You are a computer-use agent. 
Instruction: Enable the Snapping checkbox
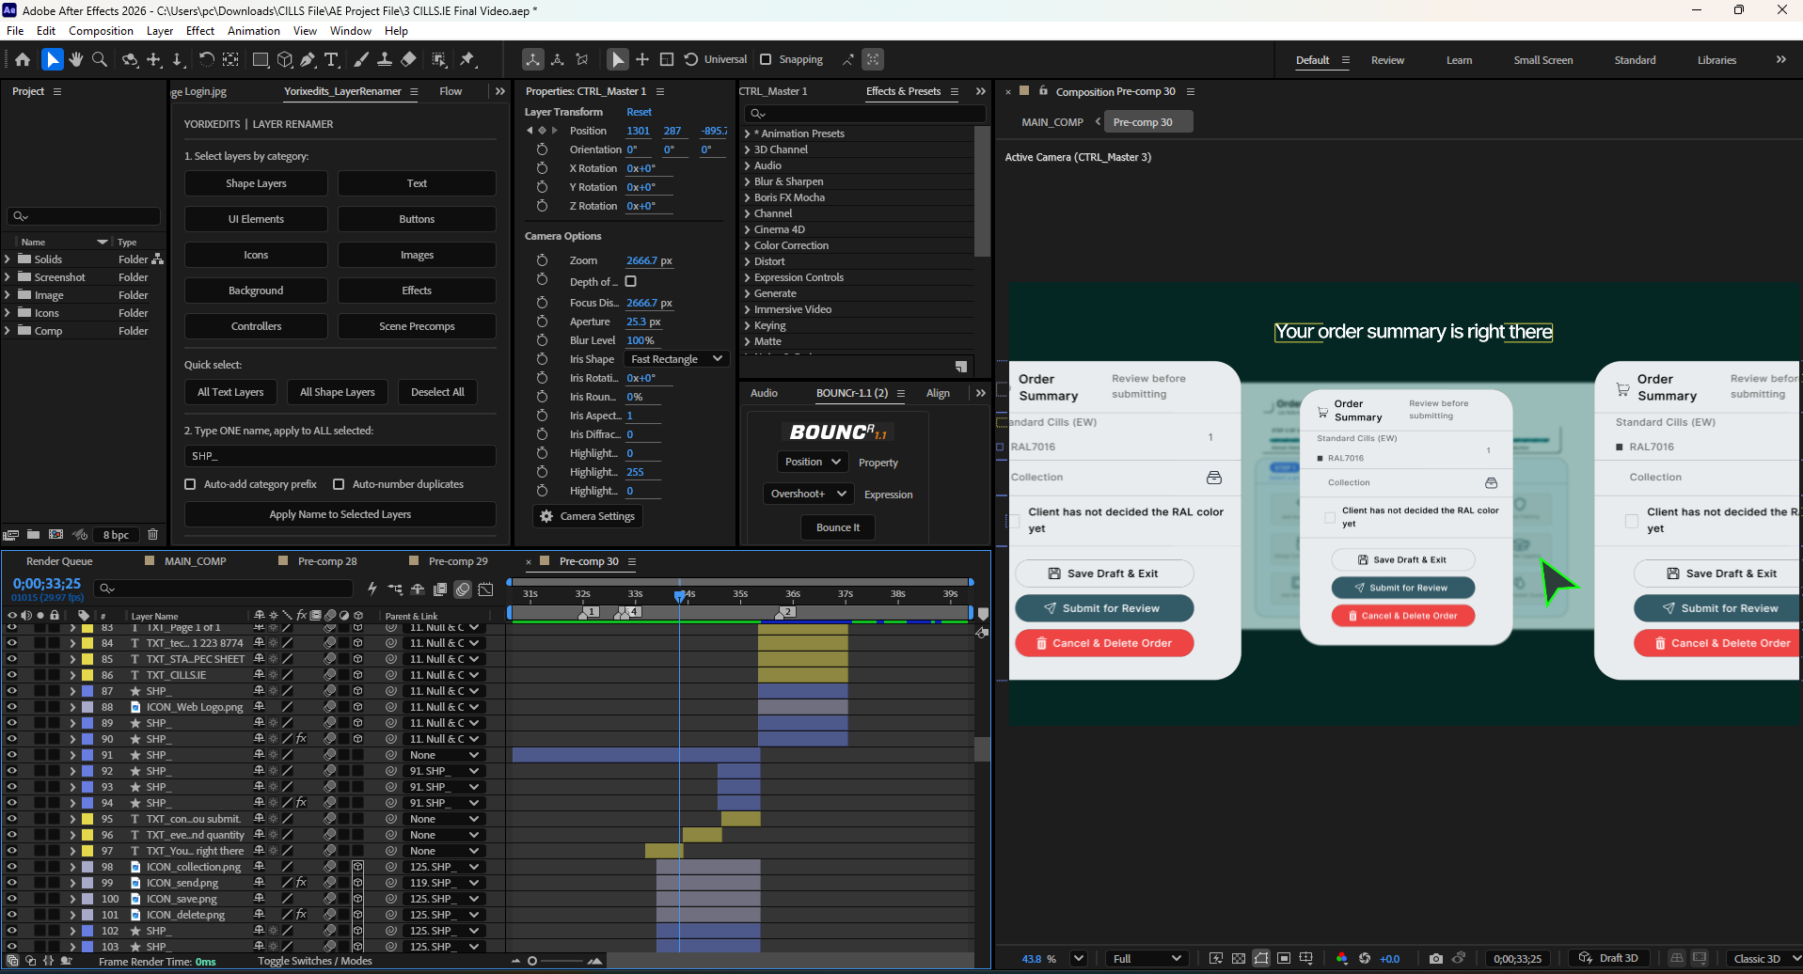coord(766,59)
